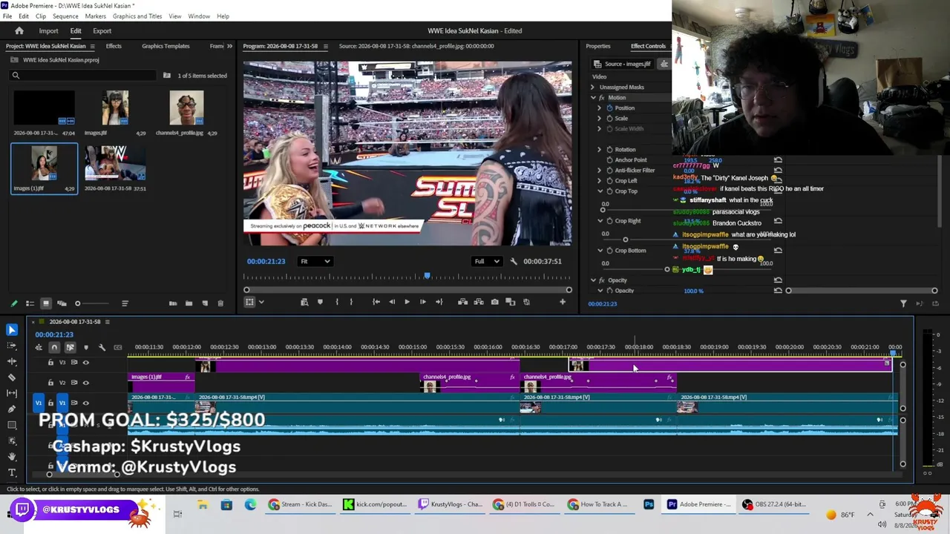
Task: Select the Pen tool
Action: (x=12, y=409)
